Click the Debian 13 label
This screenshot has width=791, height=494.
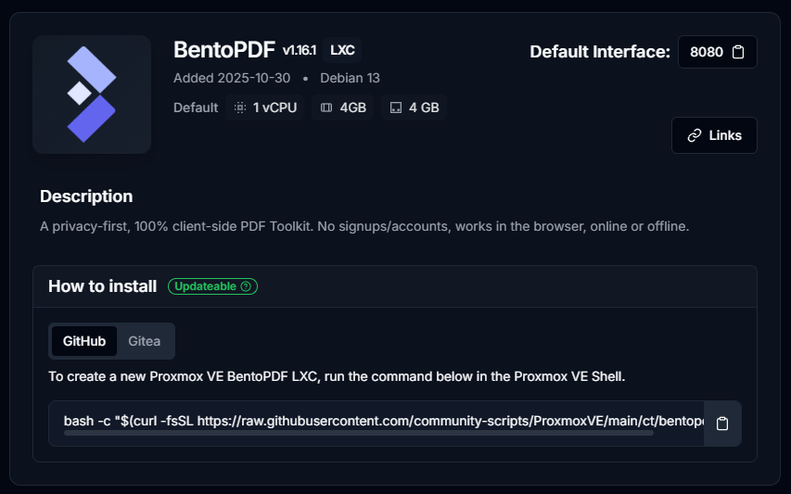pos(350,78)
